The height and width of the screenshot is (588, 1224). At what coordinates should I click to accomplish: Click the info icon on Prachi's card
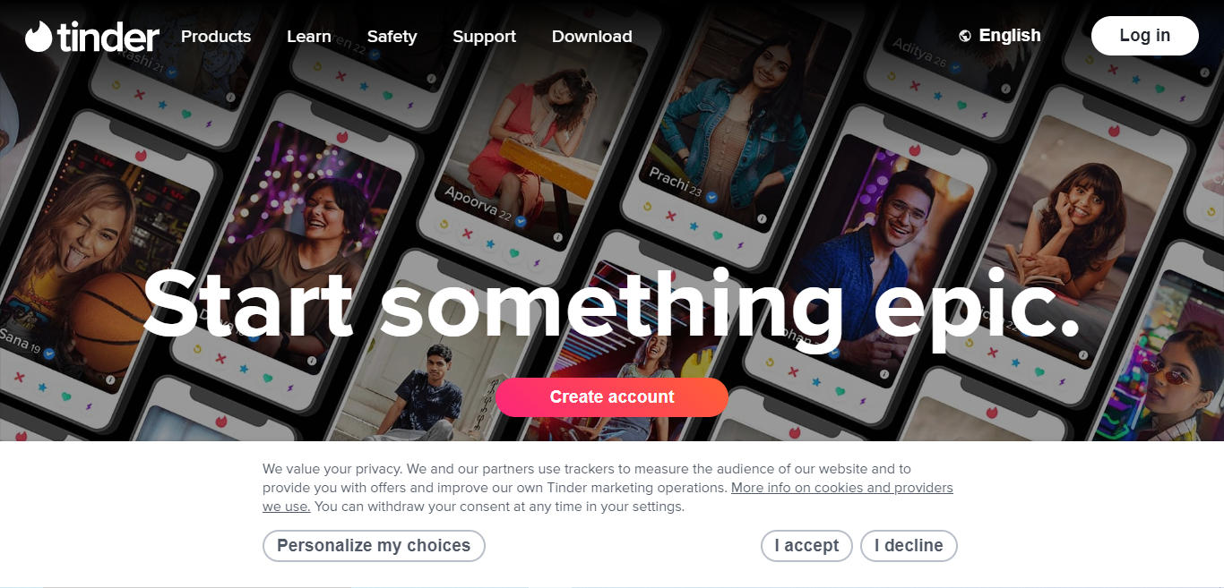(x=762, y=217)
